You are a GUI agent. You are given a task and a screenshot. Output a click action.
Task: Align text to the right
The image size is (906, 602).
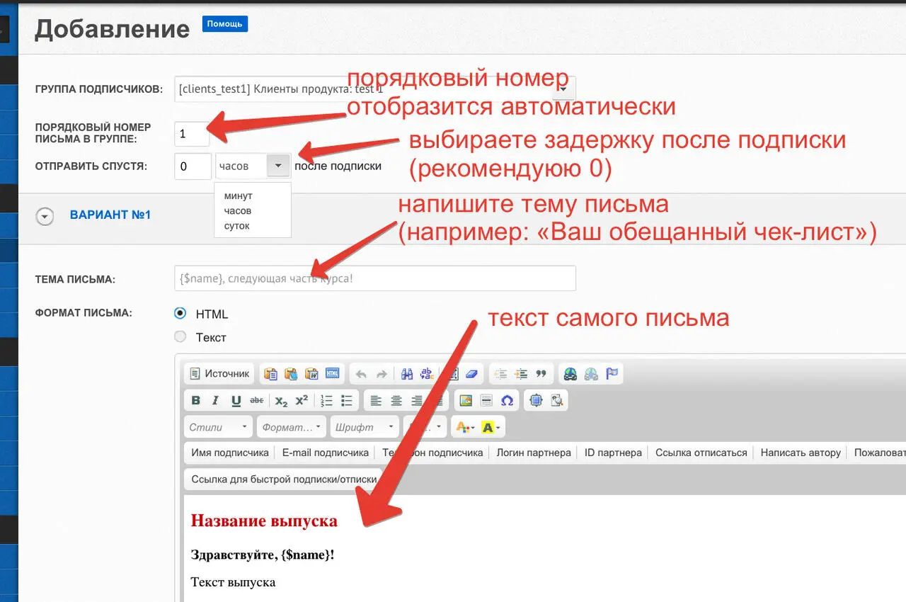click(417, 401)
